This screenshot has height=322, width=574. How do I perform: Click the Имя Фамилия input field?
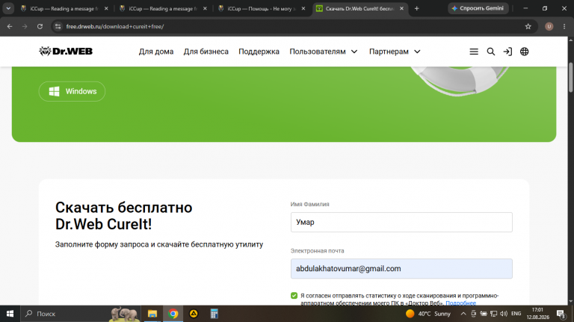pos(401,222)
